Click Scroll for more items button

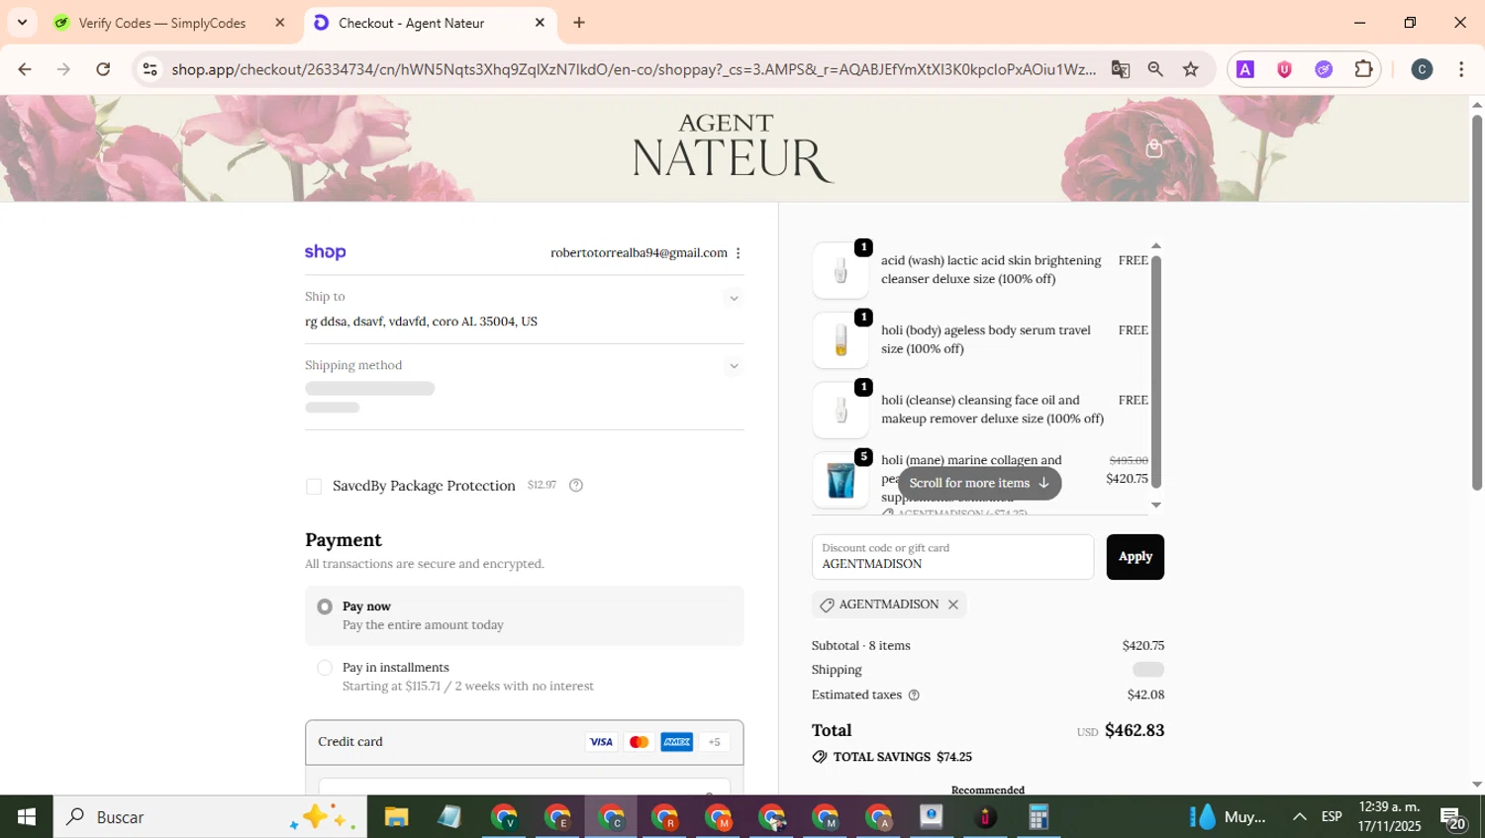[979, 483]
